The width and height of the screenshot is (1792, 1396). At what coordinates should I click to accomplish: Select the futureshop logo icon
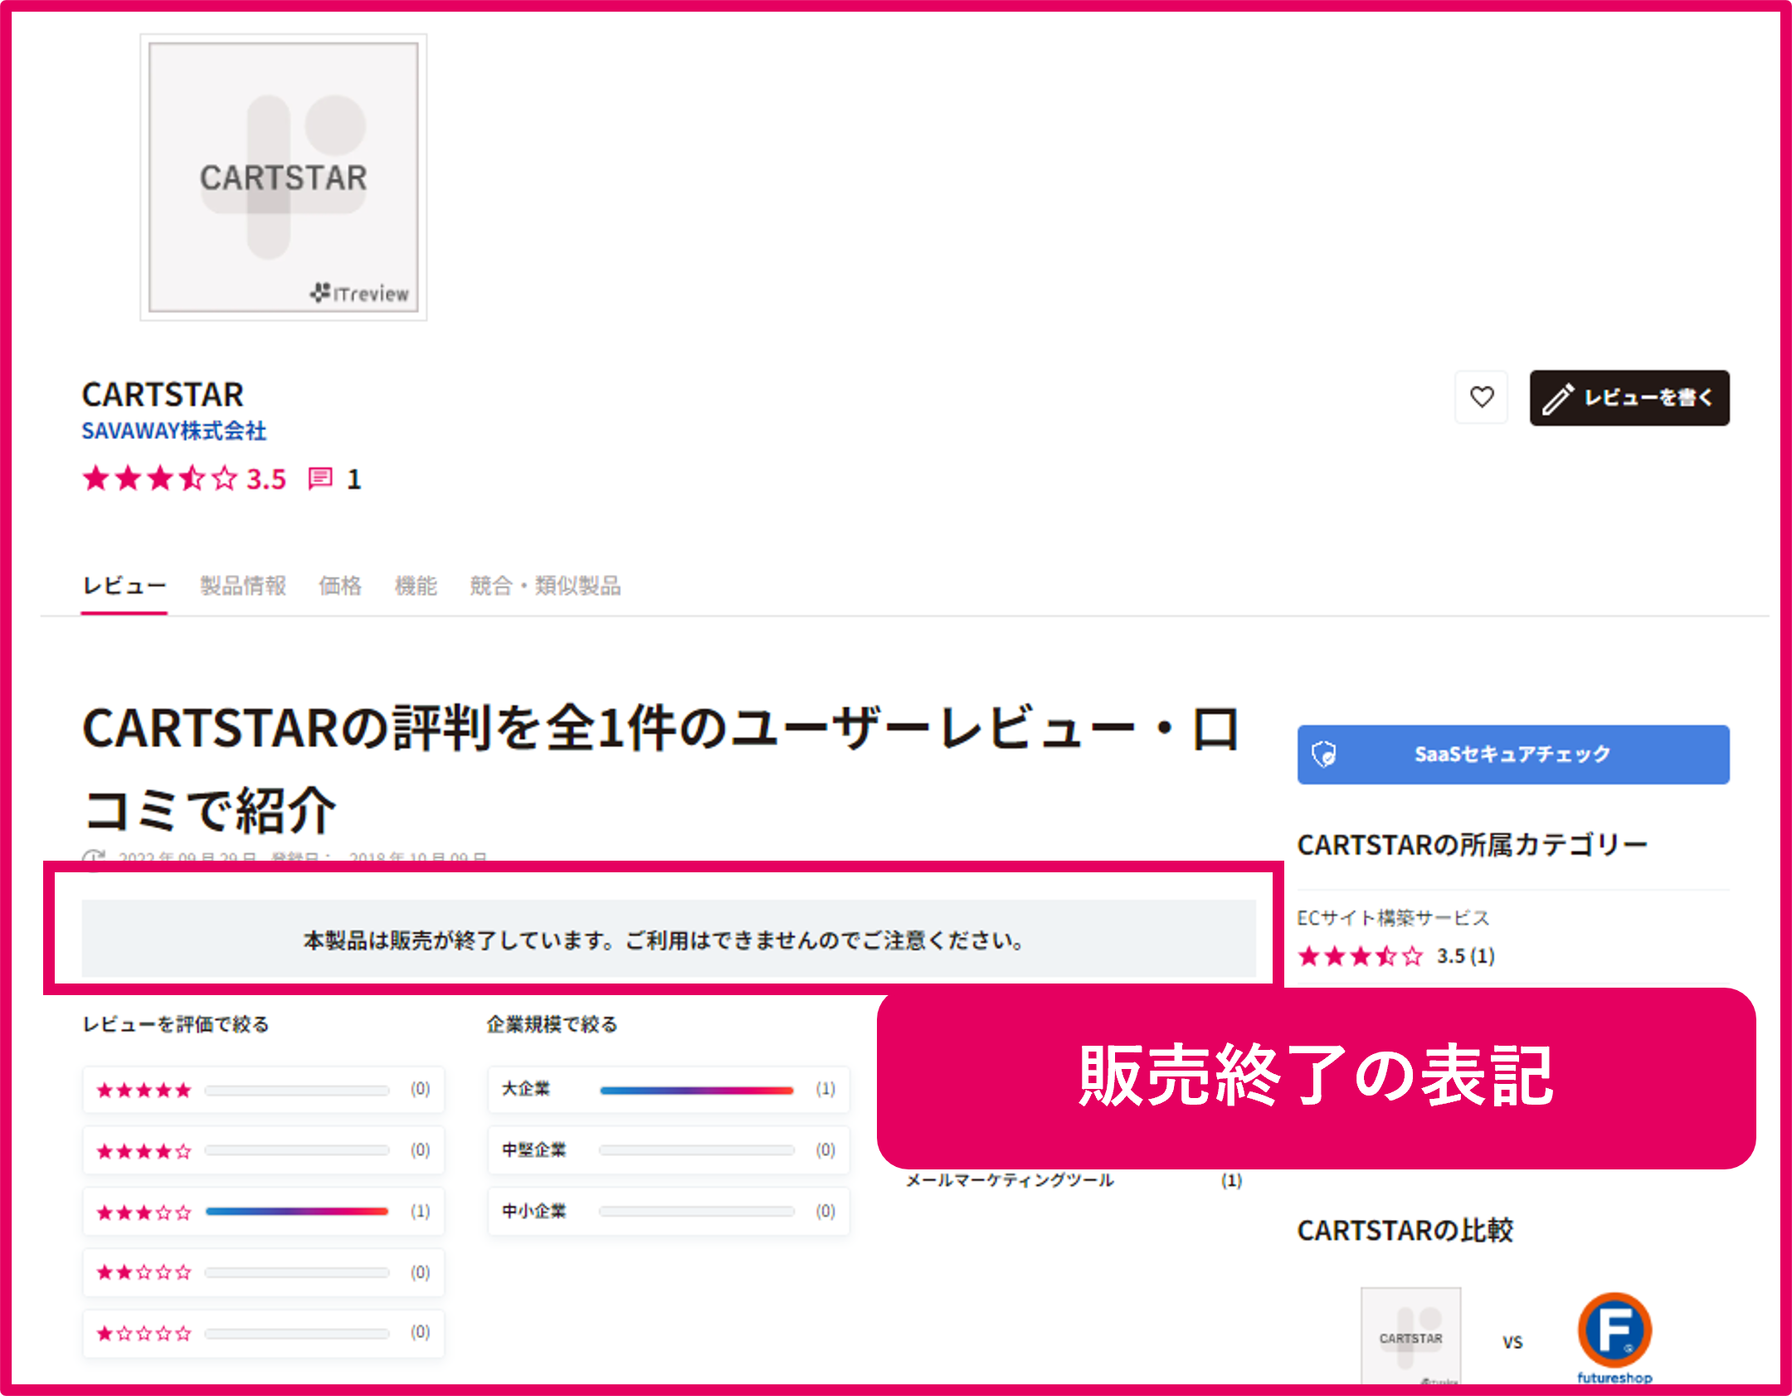tap(1614, 1330)
